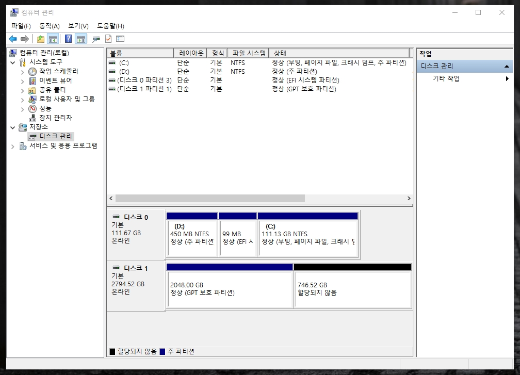520x375 pixels.
Task: Click the disk drive toolbar icon
Action: coord(96,39)
